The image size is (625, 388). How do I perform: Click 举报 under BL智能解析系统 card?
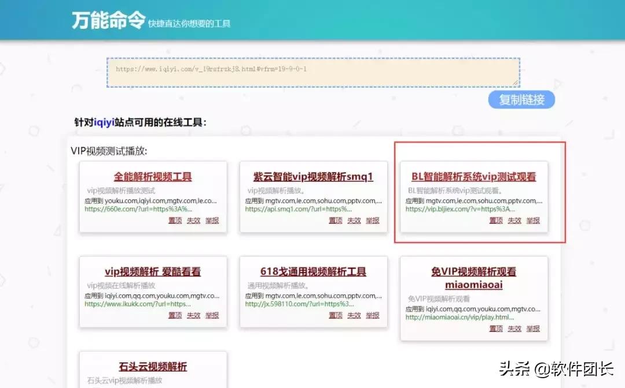coord(533,220)
